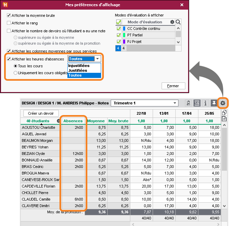The image size is (229, 226).
Task: Click horizontal scrollbar right arrow under grades
Action: [x=218, y=224]
